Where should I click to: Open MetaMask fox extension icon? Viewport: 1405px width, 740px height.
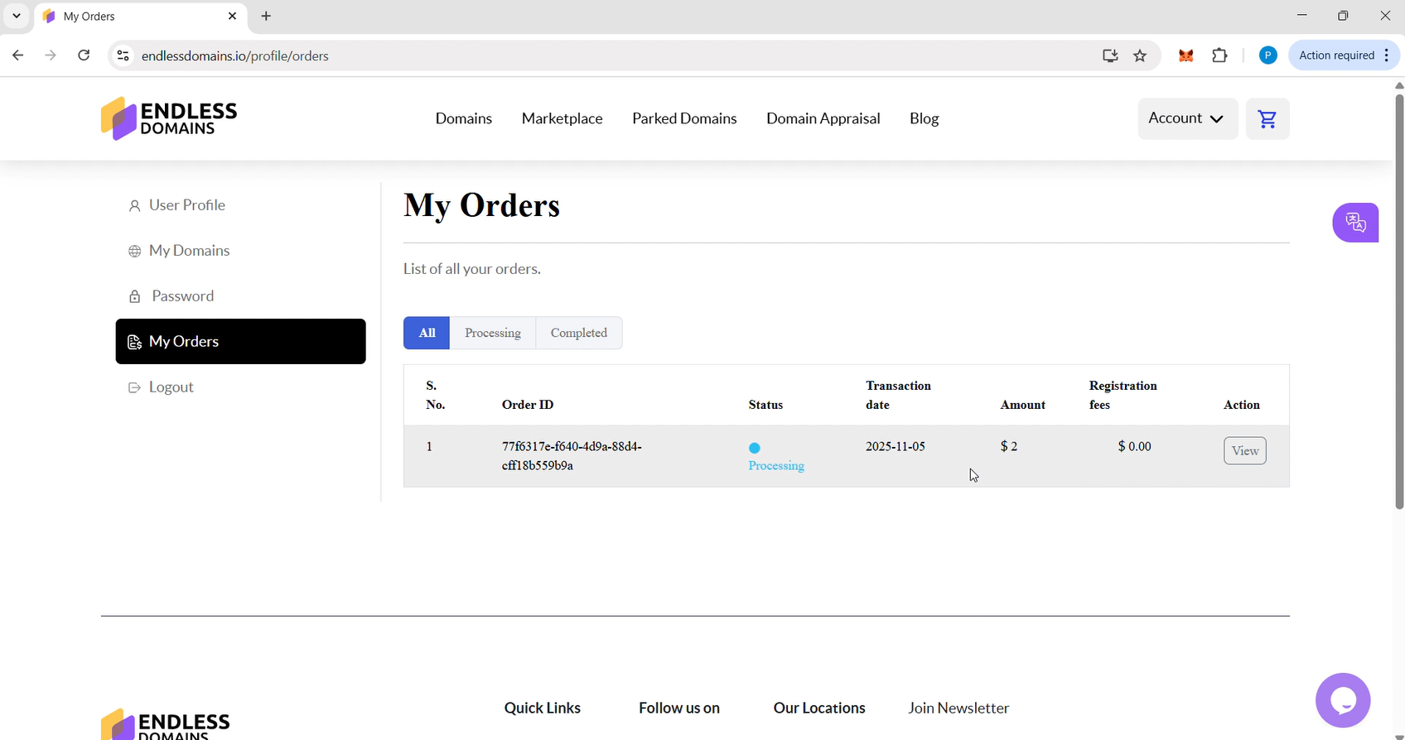pos(1186,55)
